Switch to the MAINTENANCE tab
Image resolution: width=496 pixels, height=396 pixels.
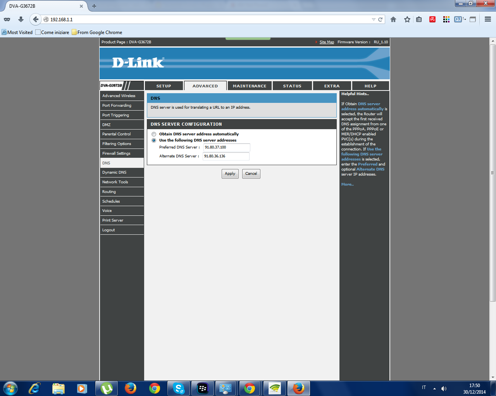[x=250, y=86]
